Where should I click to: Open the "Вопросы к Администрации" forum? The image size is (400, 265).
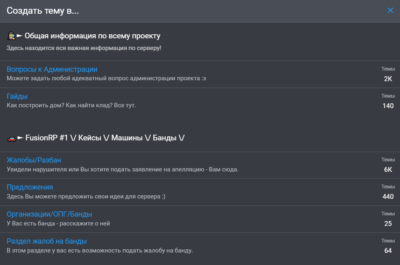point(52,69)
